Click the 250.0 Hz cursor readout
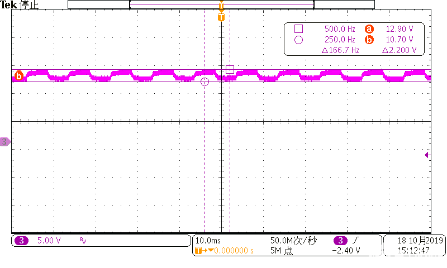 click(340, 40)
